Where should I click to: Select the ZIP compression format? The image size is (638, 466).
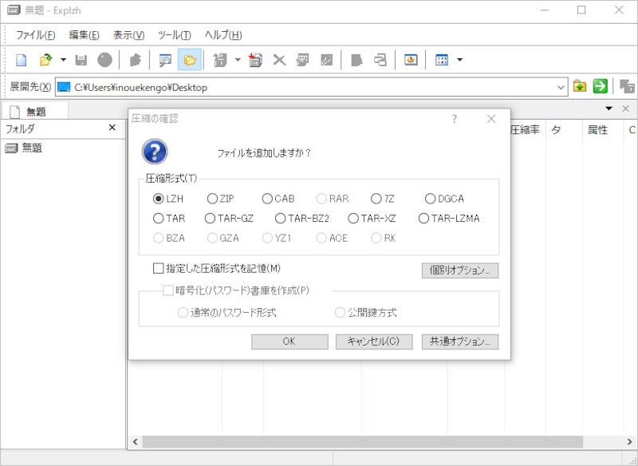click(212, 199)
